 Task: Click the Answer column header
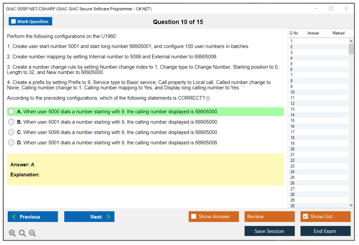click(x=313, y=33)
